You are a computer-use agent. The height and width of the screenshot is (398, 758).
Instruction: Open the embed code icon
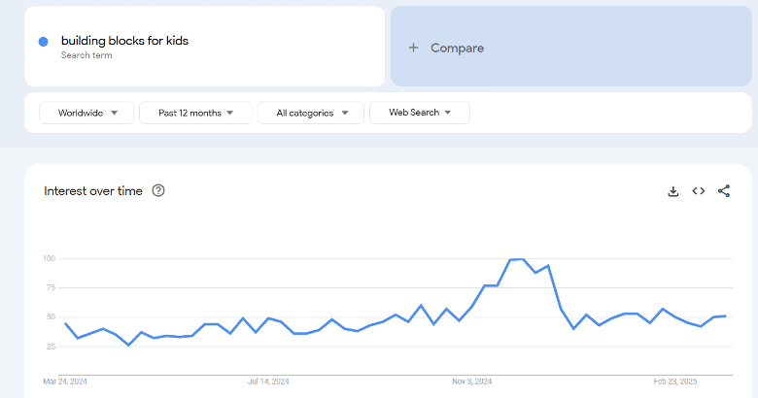[698, 191]
